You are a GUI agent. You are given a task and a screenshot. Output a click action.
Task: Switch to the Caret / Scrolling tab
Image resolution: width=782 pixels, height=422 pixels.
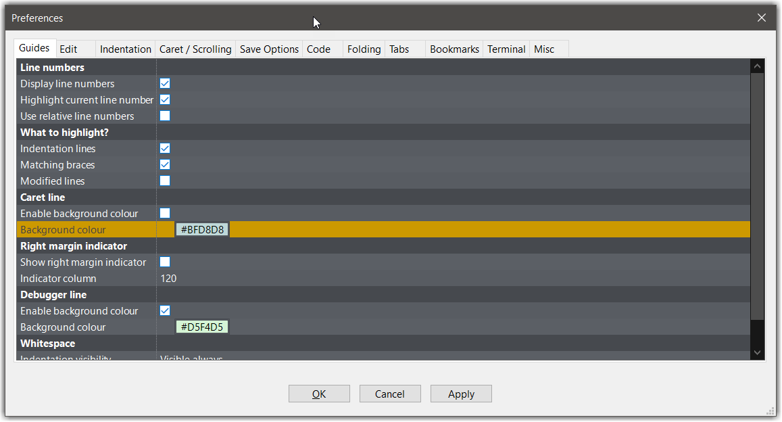[x=195, y=49]
